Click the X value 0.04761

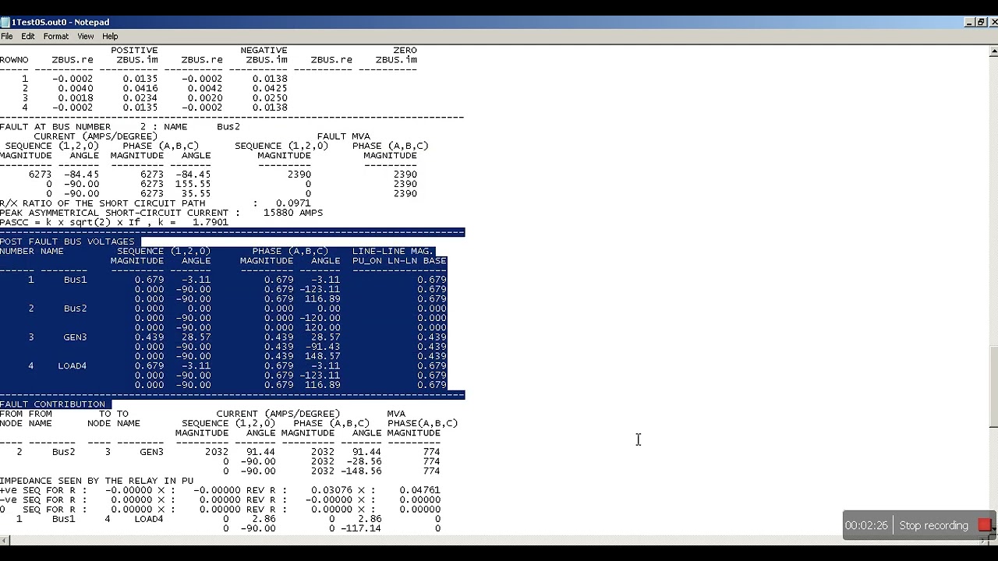click(419, 490)
